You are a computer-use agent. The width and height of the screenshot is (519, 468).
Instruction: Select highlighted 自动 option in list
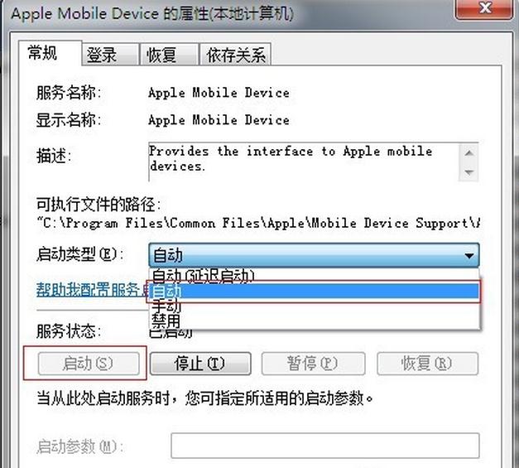[314, 292]
